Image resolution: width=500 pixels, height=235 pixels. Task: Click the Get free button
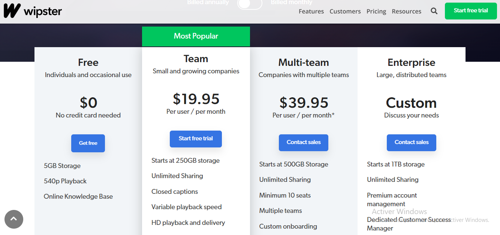(88, 143)
